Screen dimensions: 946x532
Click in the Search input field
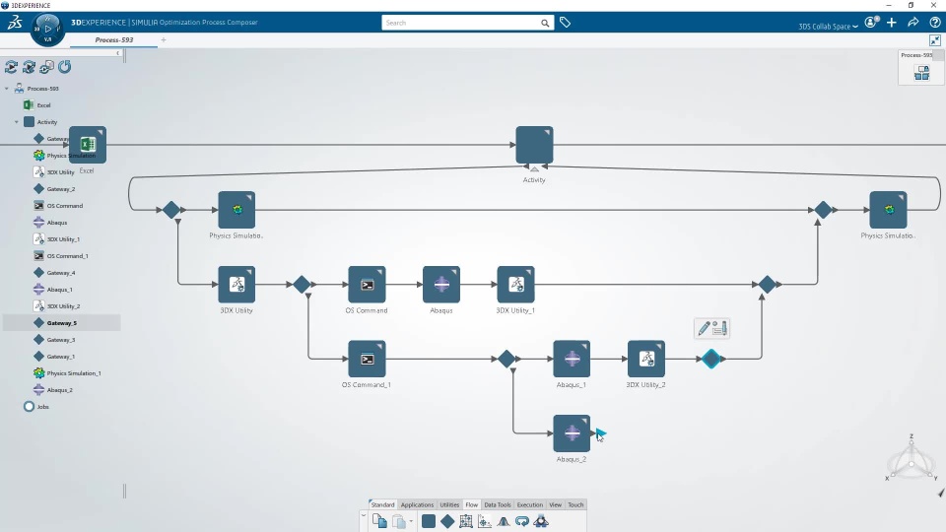(x=461, y=23)
